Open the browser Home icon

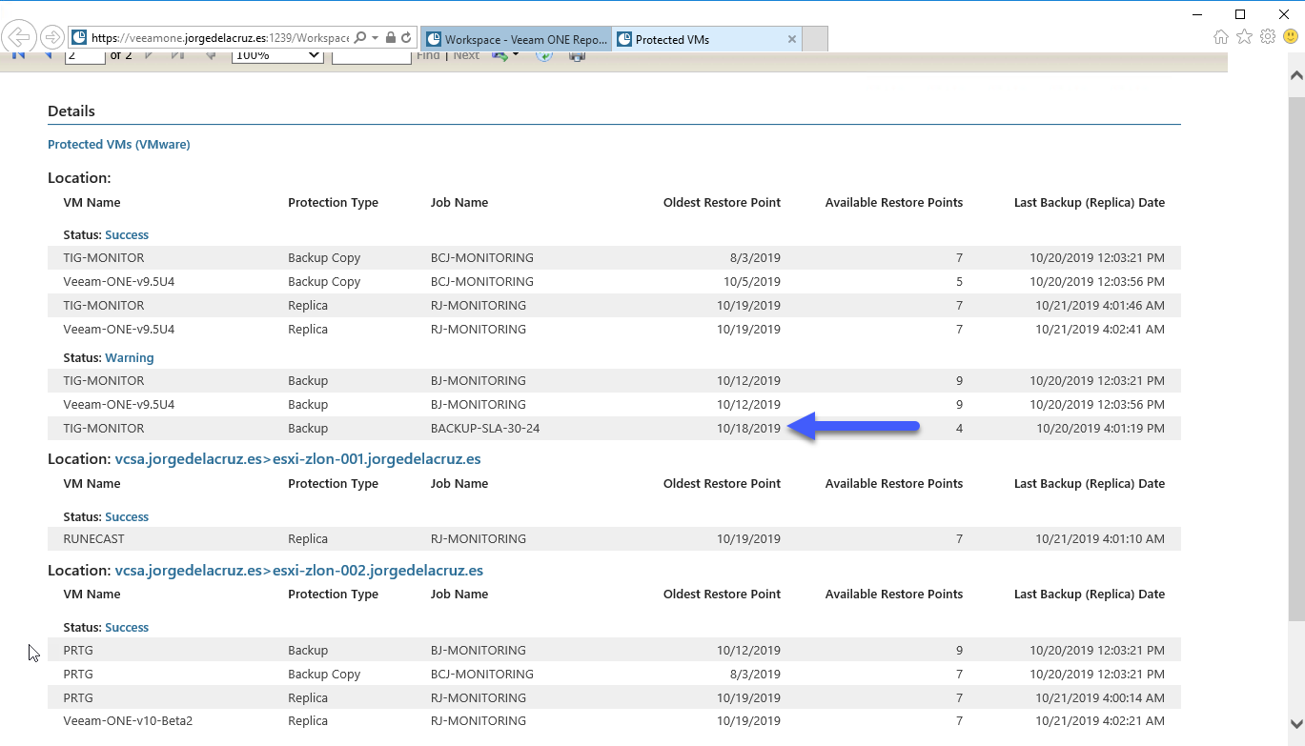1221,37
